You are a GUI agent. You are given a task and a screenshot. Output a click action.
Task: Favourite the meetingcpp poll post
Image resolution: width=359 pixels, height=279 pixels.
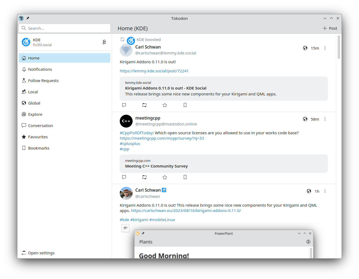[165, 177]
